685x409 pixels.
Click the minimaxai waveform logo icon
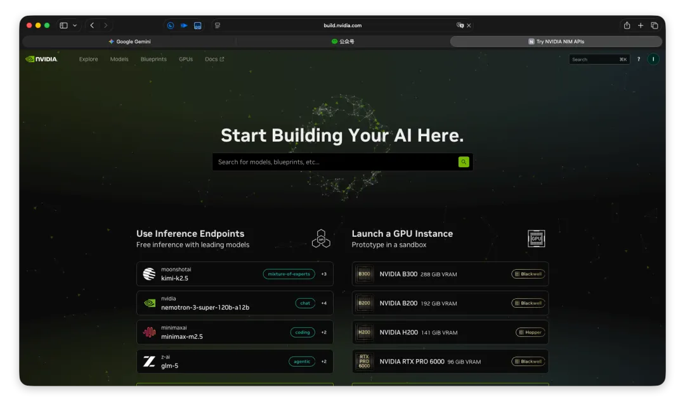(150, 332)
